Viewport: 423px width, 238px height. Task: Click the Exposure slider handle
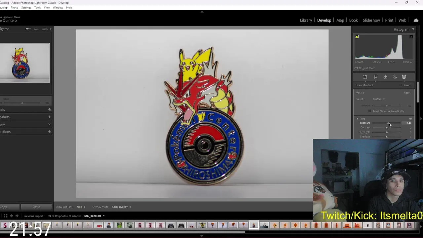click(x=388, y=123)
